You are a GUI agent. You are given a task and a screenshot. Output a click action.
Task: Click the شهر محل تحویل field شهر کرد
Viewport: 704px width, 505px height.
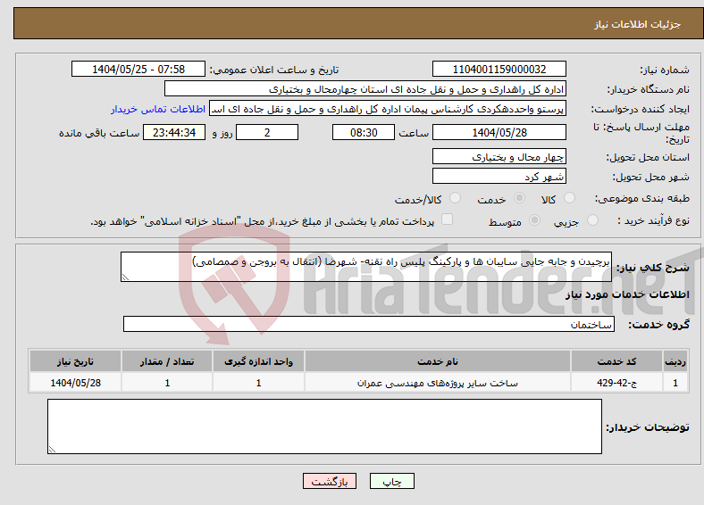(499, 176)
